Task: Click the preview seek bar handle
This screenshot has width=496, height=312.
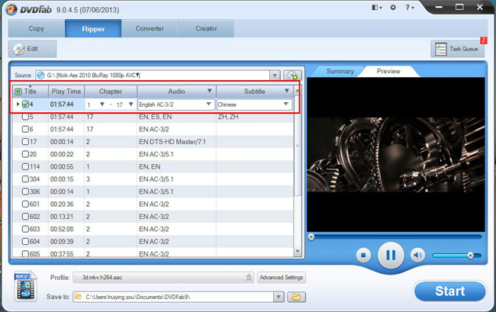Action: click(x=311, y=236)
